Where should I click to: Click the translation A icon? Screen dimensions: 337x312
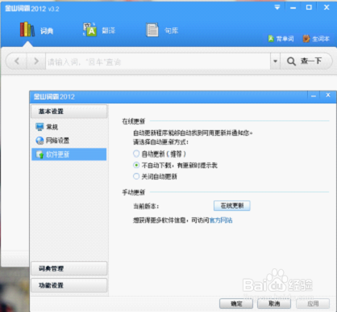89,29
